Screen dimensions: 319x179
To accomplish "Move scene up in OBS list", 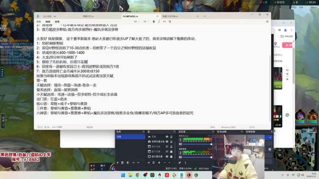I will coord(134,163).
